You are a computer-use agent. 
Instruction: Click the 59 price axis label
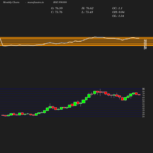(144, 102)
